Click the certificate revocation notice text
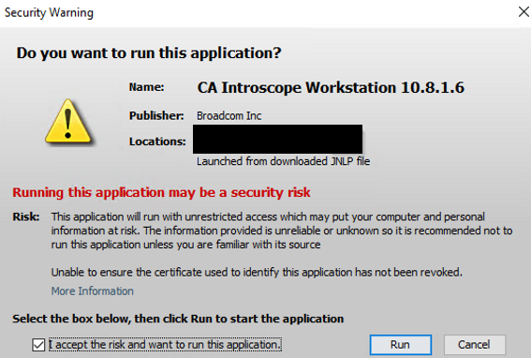 click(257, 272)
